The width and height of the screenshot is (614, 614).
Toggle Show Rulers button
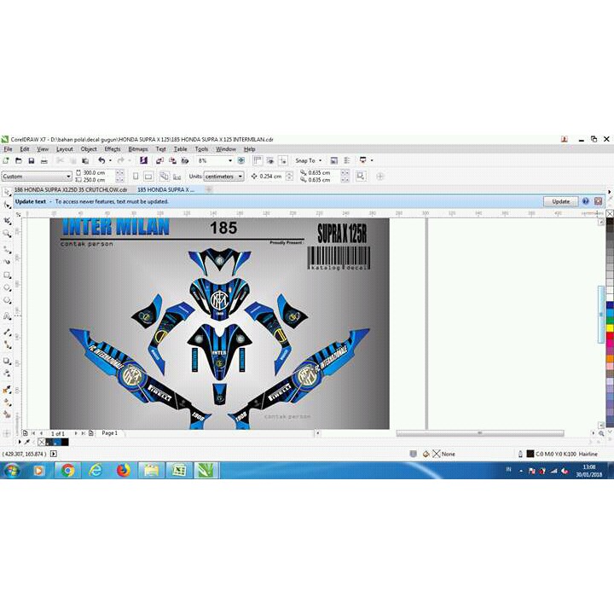tap(258, 160)
